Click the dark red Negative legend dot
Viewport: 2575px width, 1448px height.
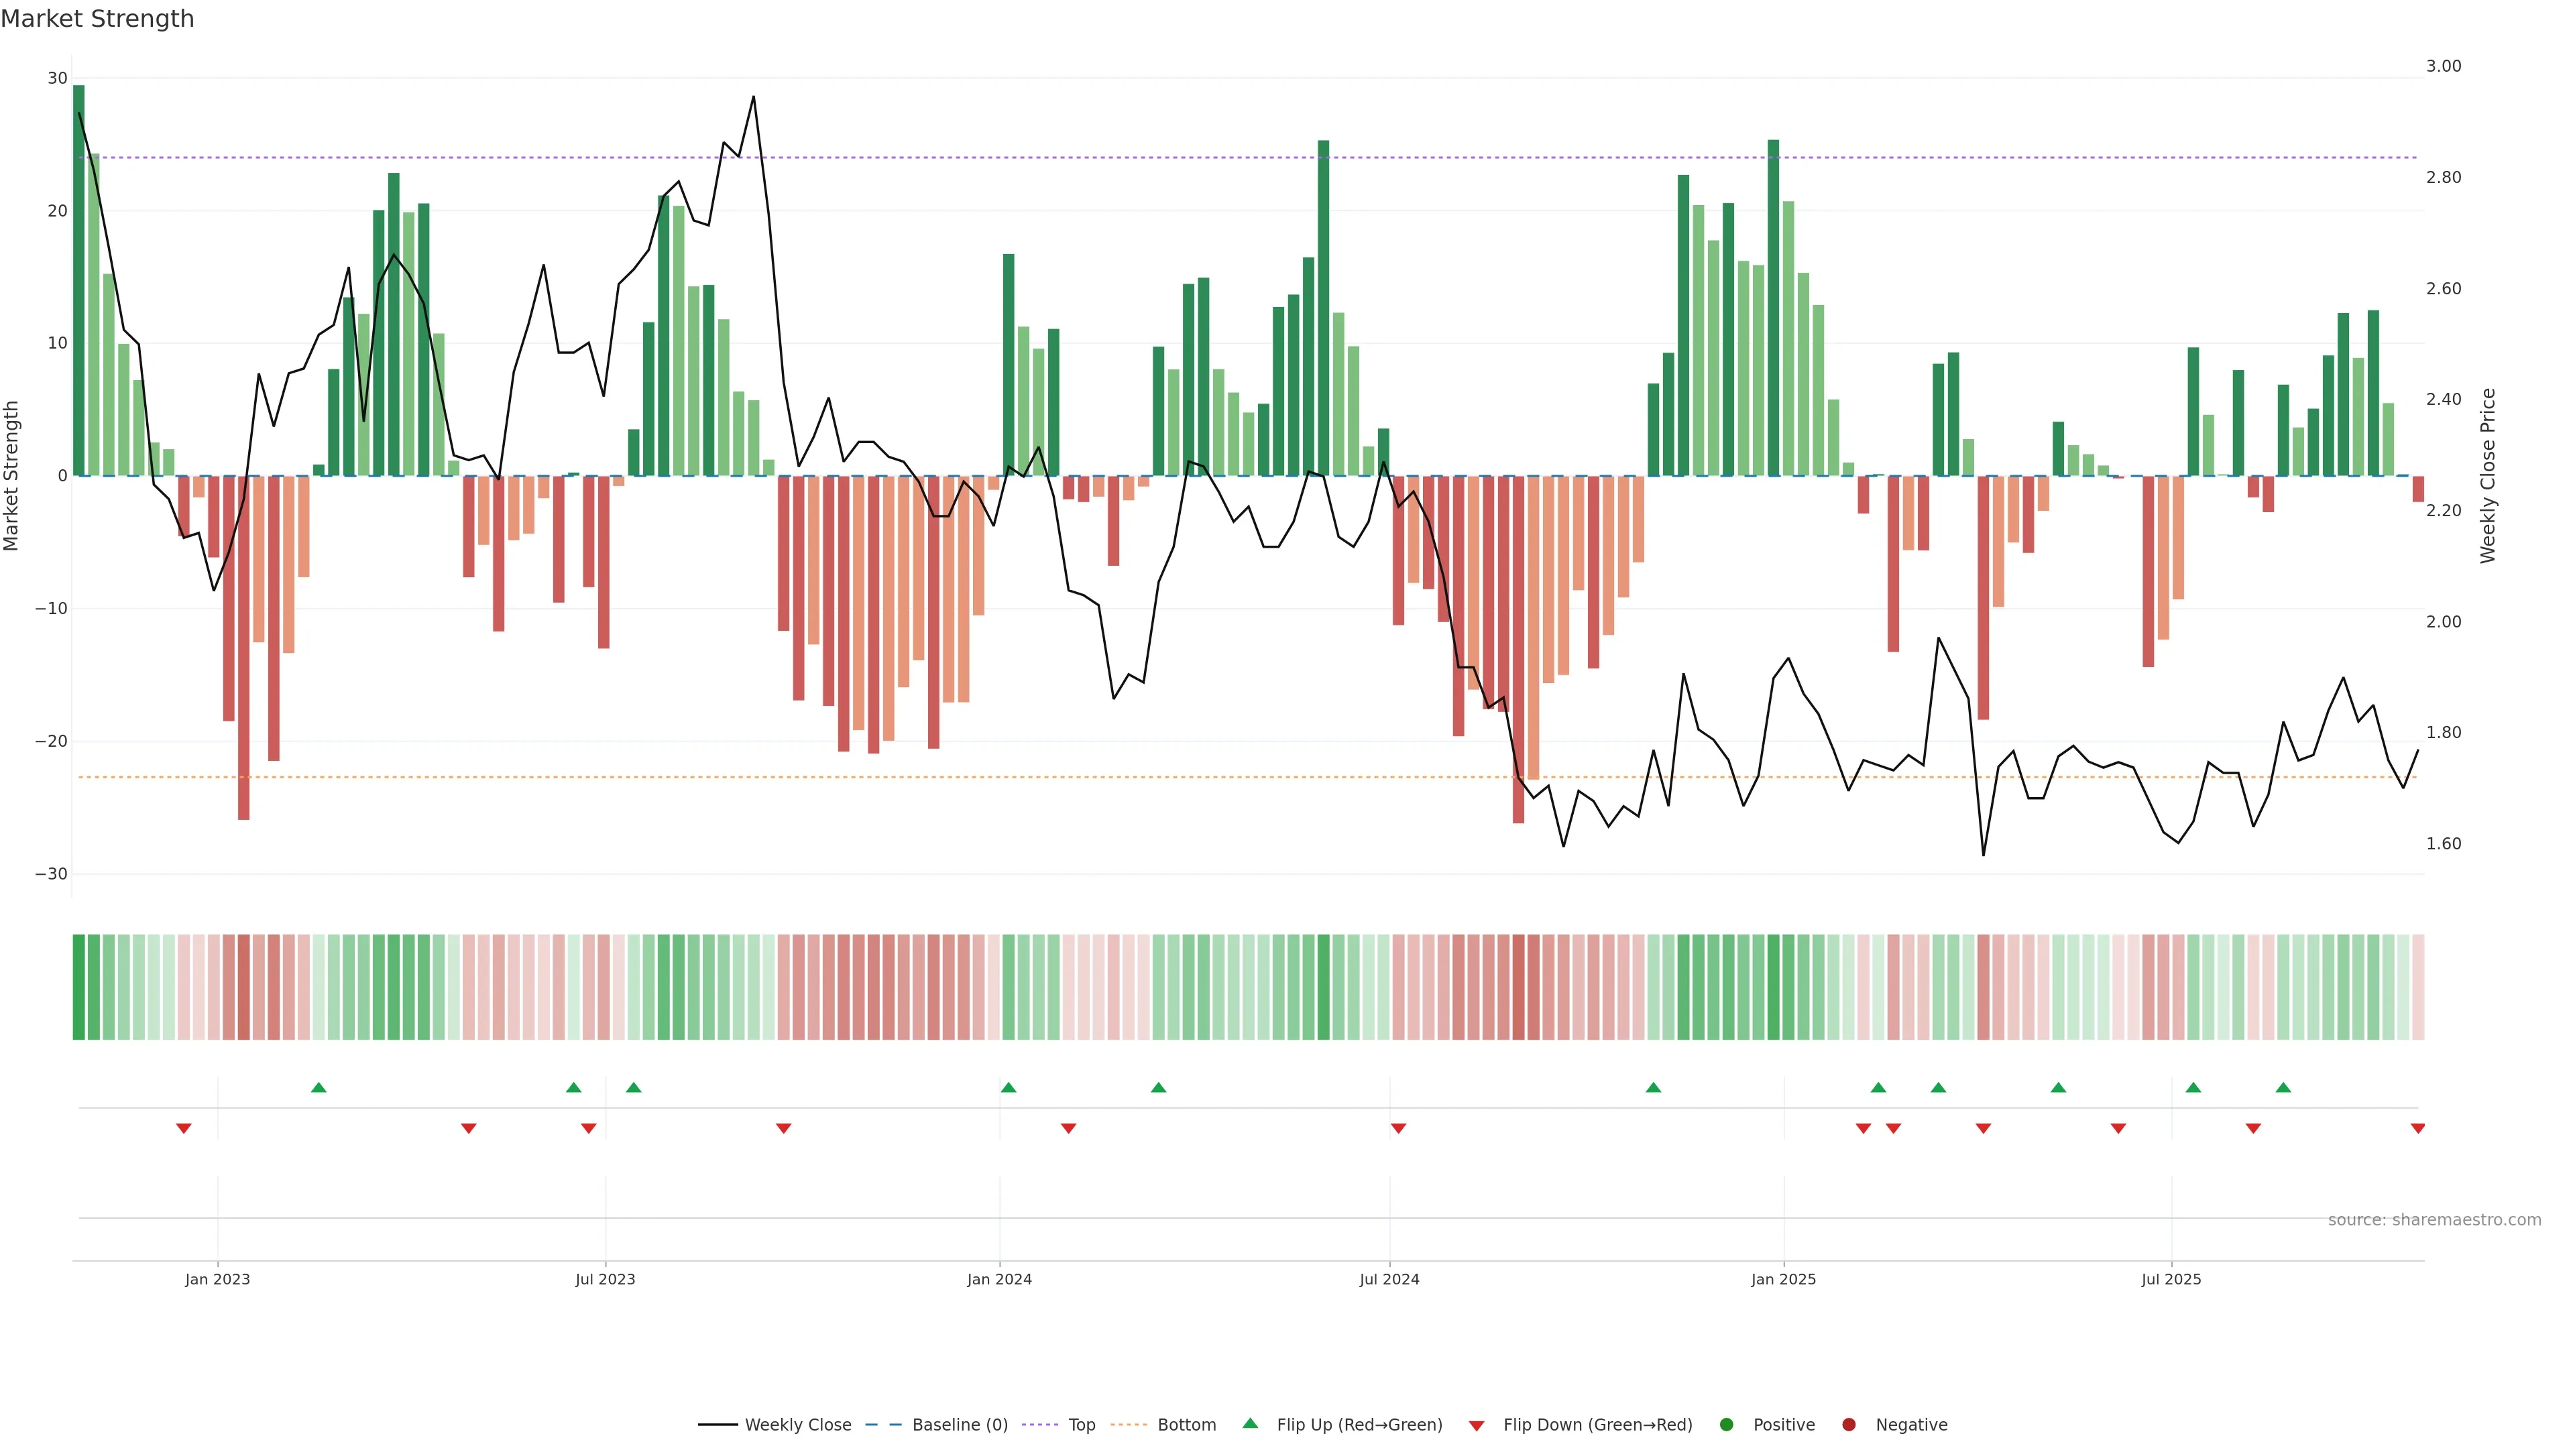pos(1848,1425)
